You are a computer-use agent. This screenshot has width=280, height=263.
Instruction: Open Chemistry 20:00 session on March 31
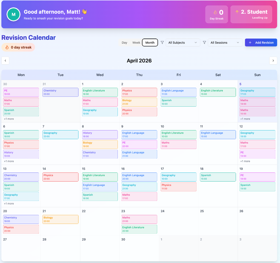point(60,92)
